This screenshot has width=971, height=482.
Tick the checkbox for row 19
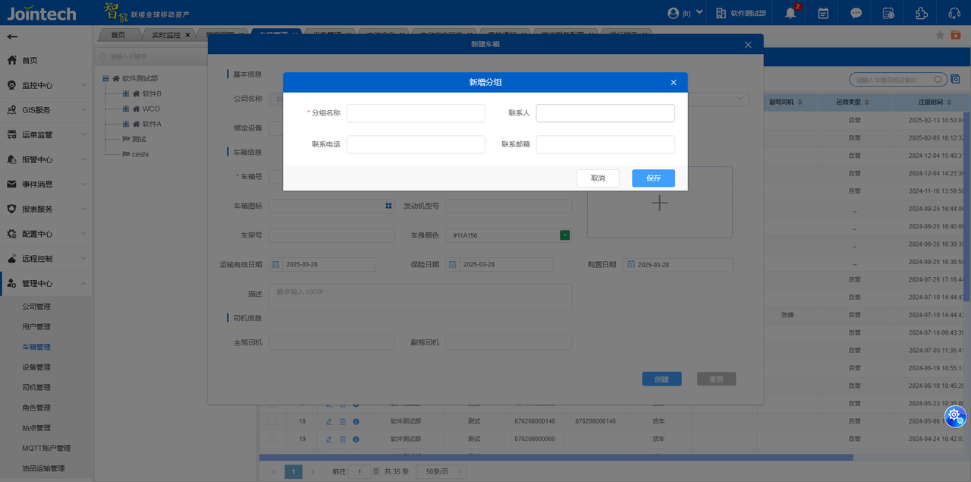[x=272, y=439]
